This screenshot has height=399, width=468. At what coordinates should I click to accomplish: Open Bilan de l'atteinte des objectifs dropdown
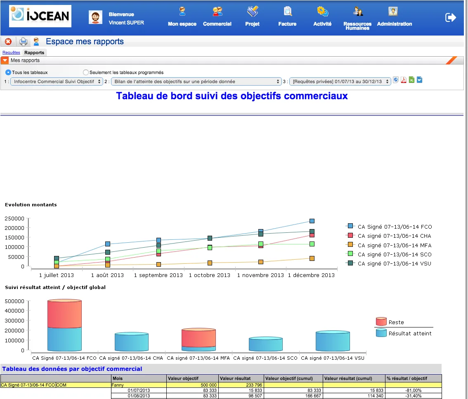pos(196,81)
